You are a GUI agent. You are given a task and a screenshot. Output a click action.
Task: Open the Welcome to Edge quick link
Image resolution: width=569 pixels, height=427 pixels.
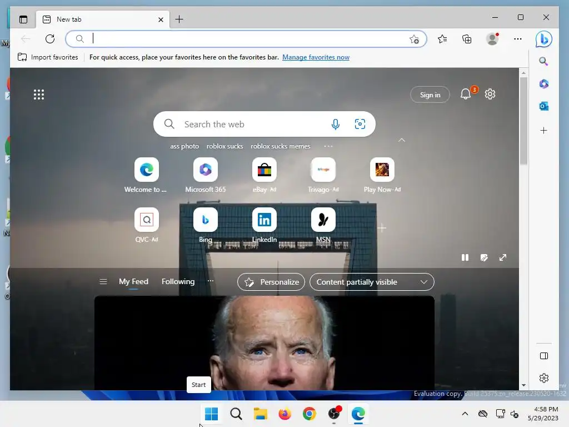pyautogui.click(x=146, y=176)
